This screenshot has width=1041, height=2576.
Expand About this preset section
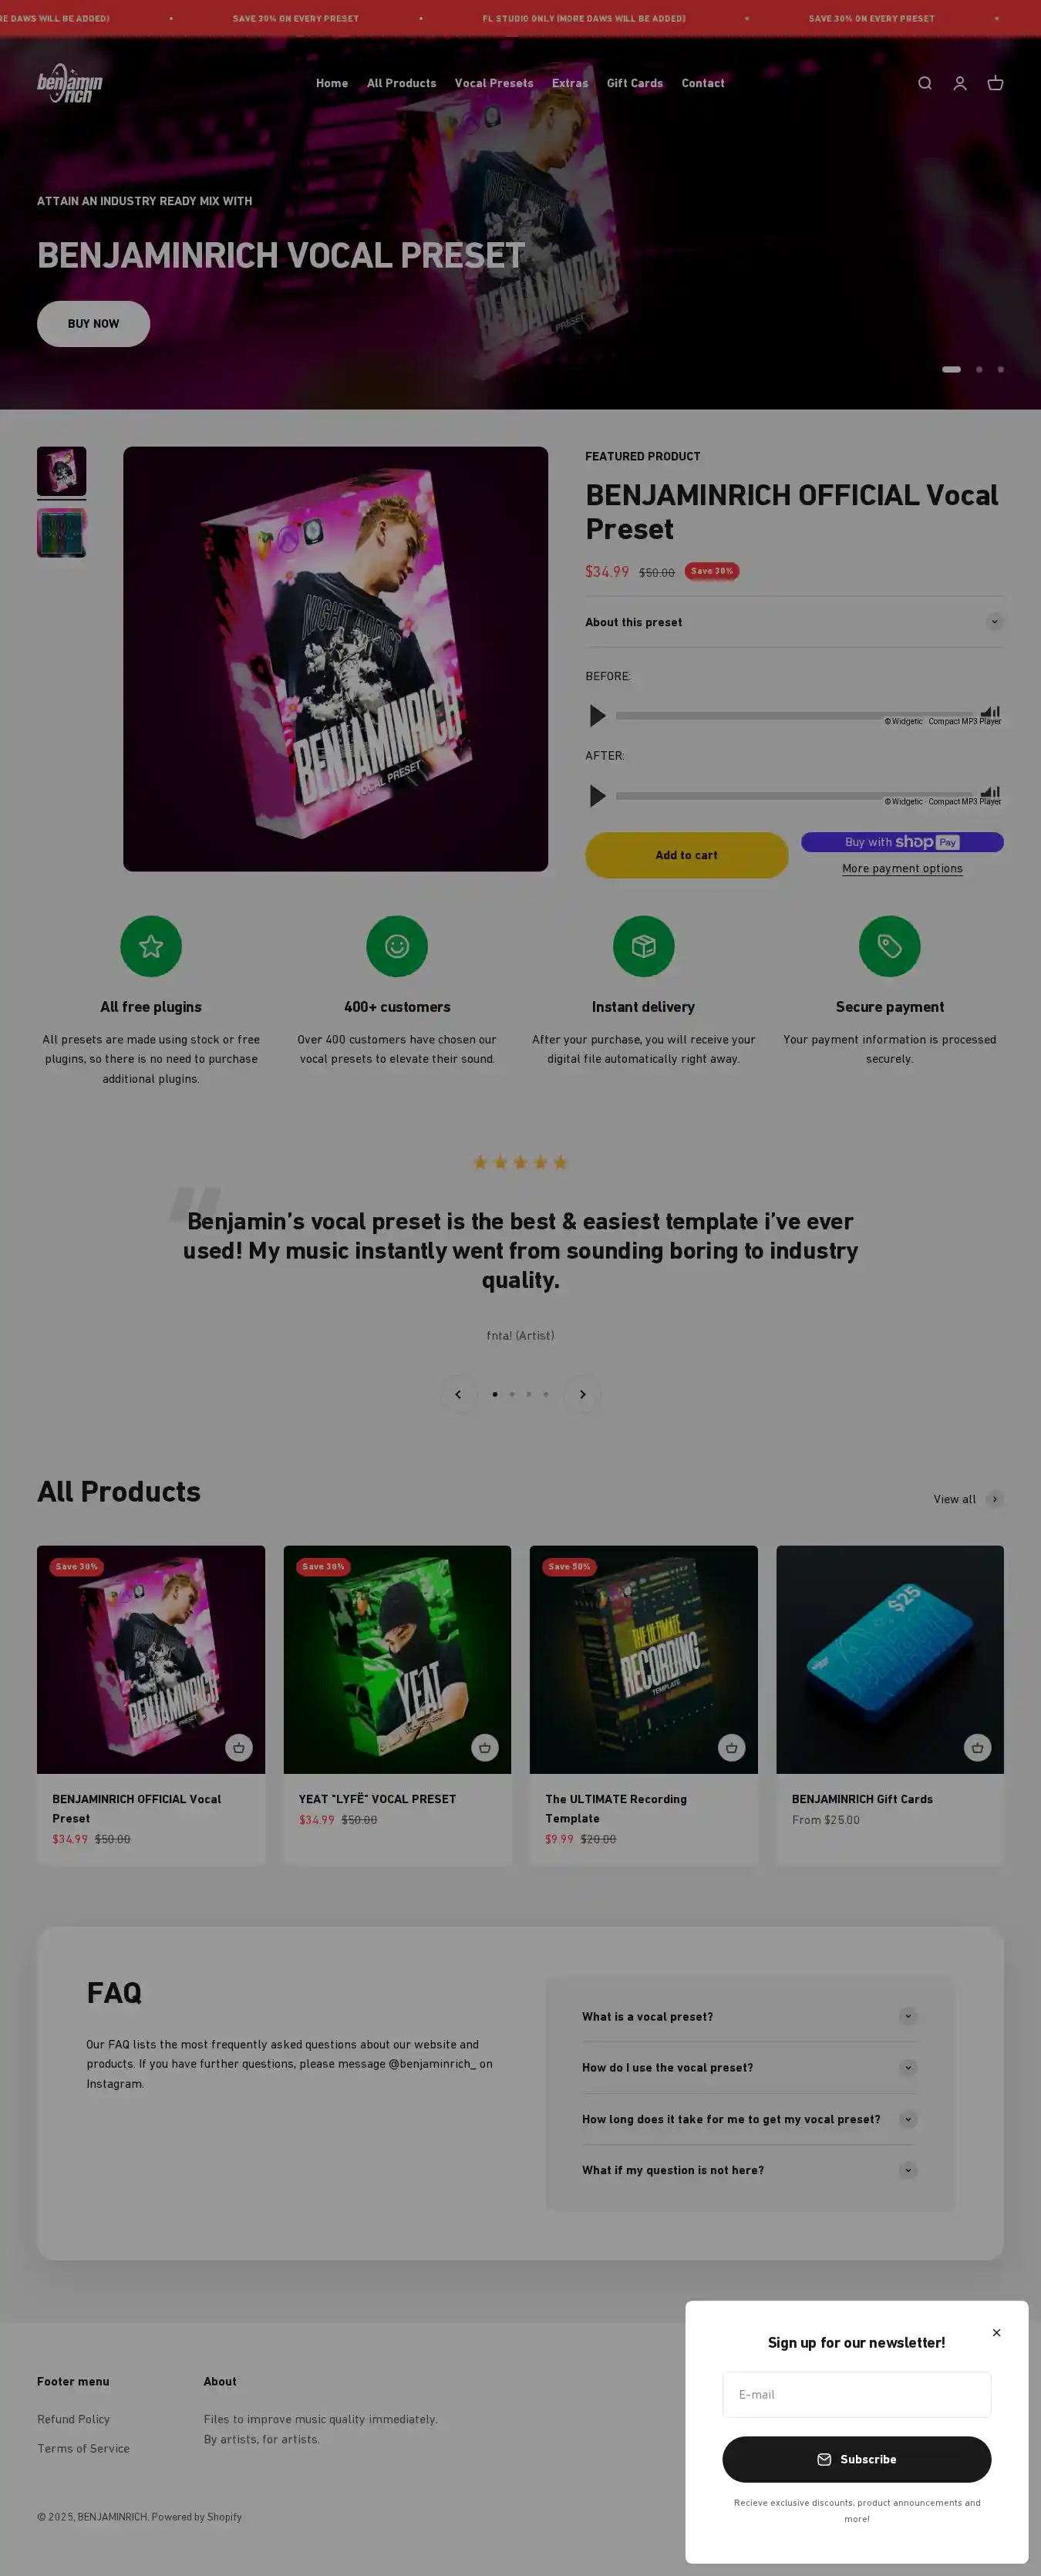(794, 622)
